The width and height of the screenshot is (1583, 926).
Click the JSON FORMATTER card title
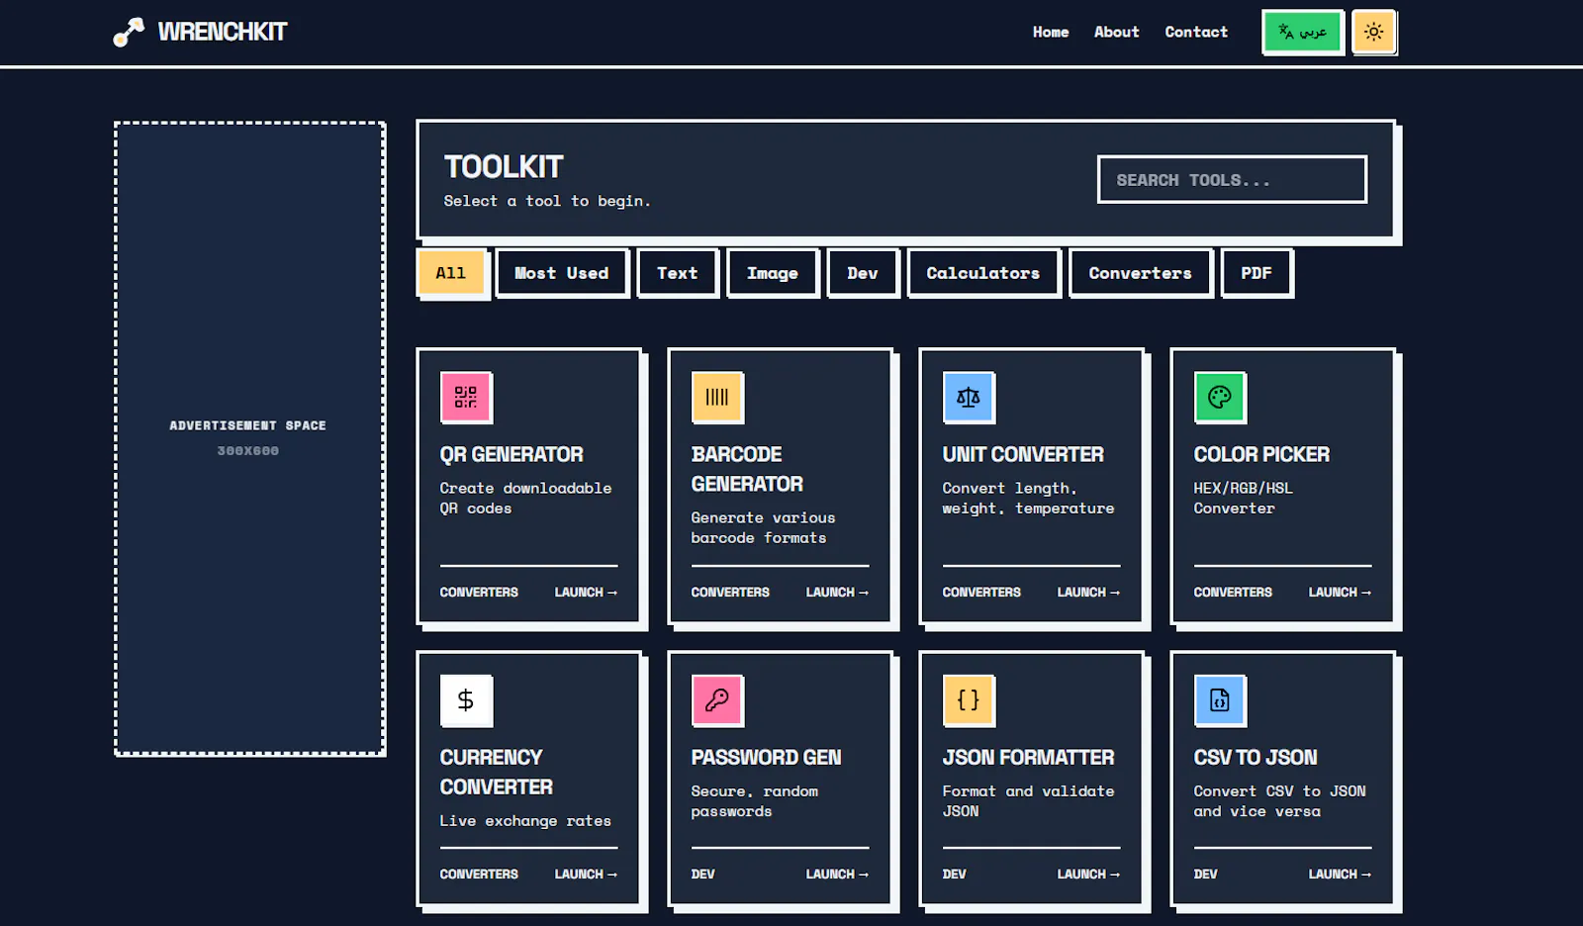(1028, 757)
